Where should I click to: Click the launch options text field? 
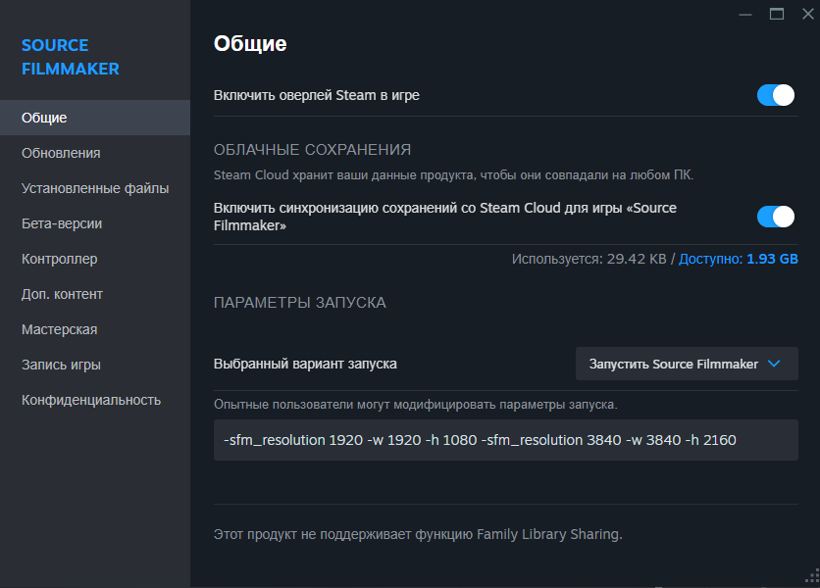point(506,440)
